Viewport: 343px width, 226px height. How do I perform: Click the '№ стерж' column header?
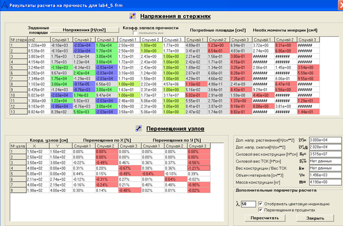pyautogui.click(x=18, y=40)
